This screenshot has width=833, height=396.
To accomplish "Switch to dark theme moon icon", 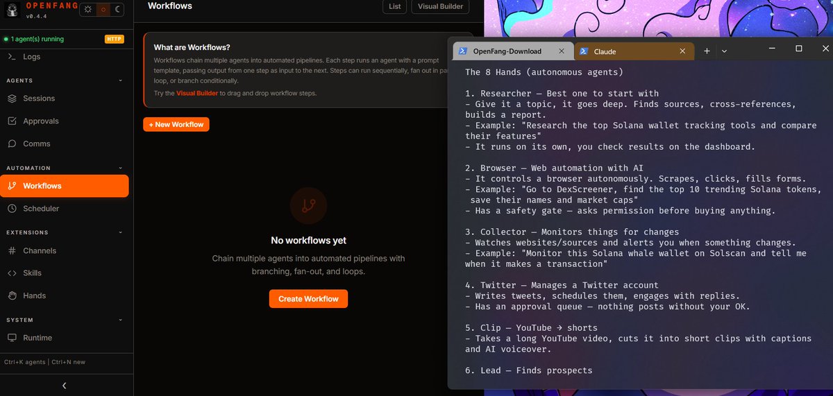I will [119, 10].
